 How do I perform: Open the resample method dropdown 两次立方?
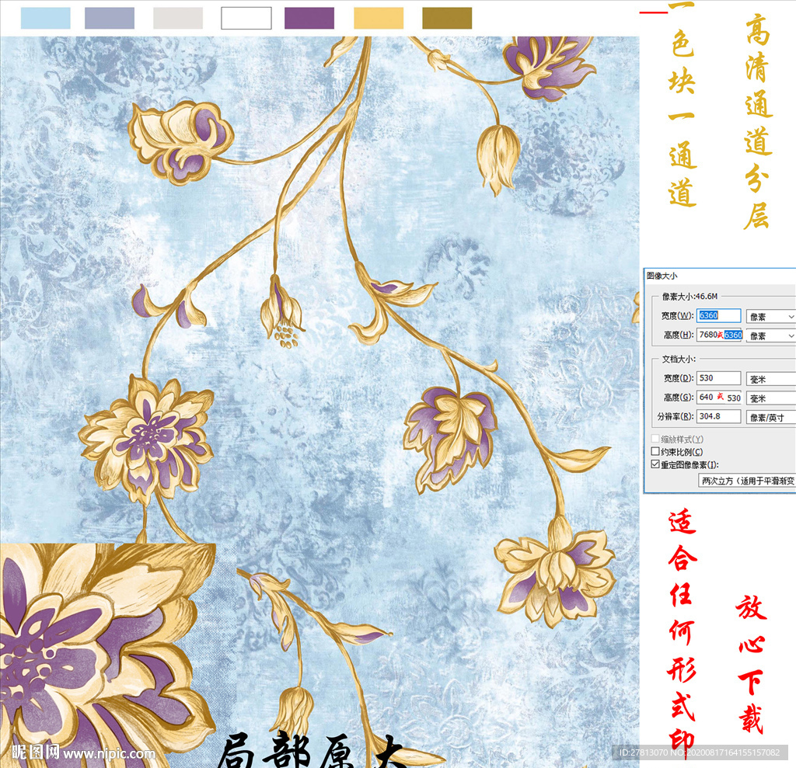[747, 481]
